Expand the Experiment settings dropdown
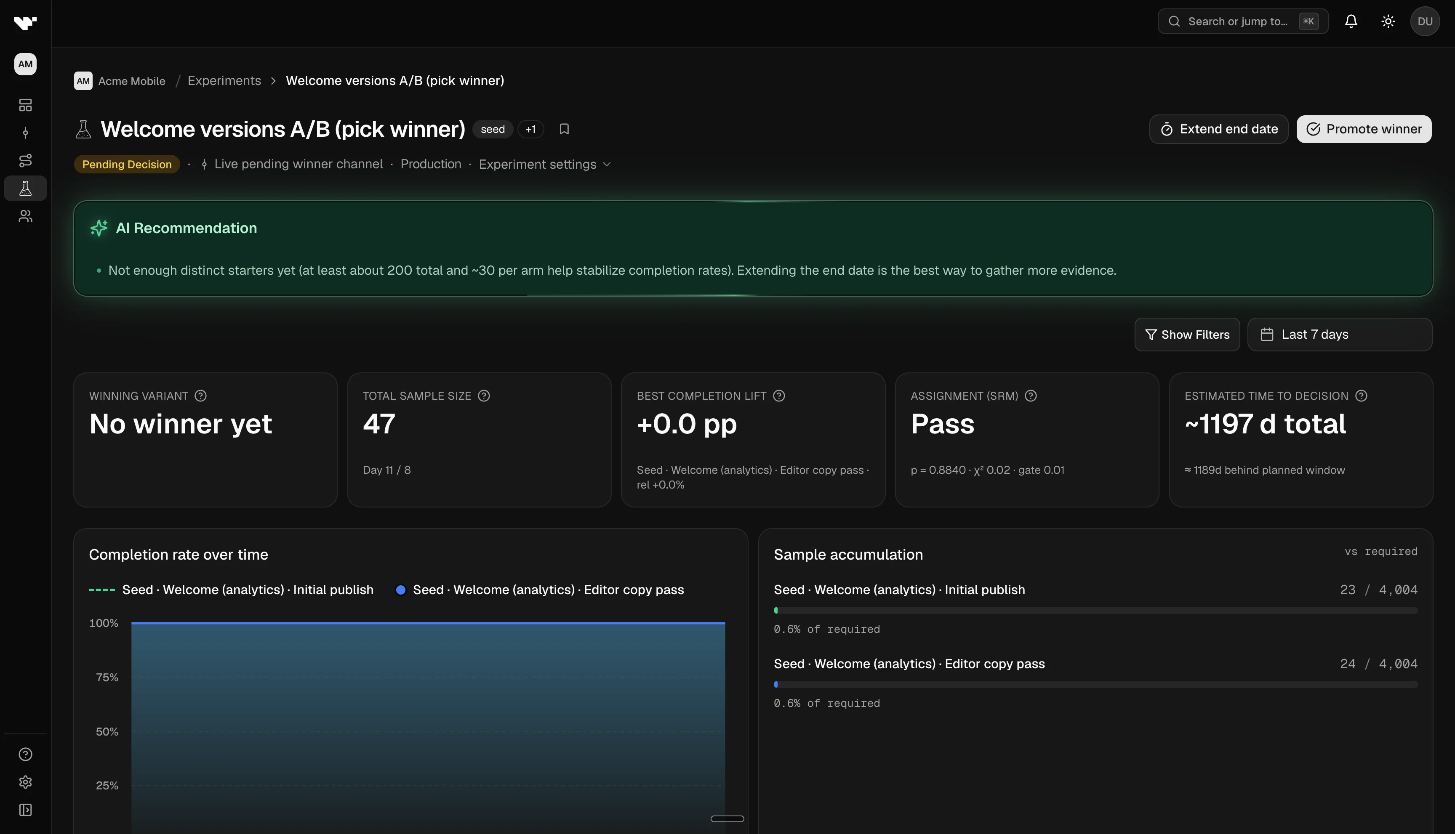This screenshot has height=834, width=1455. (545, 165)
